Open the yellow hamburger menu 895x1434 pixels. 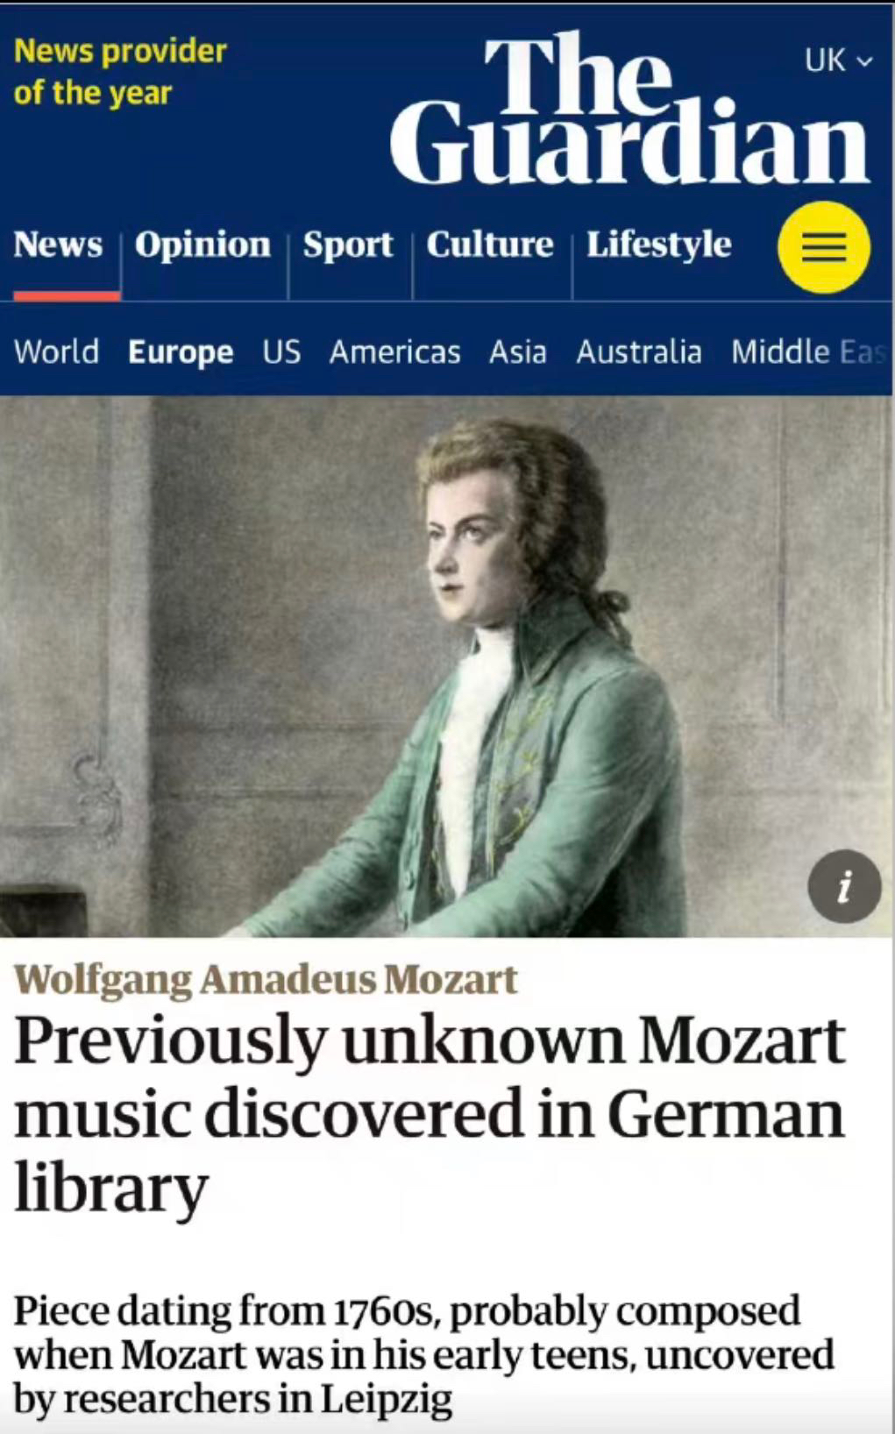tap(823, 247)
